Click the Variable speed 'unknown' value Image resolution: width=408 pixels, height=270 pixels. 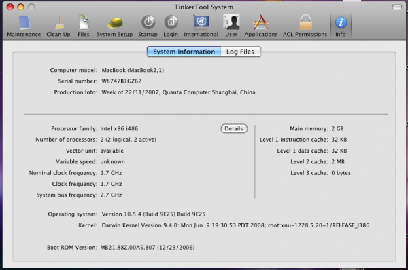click(112, 162)
